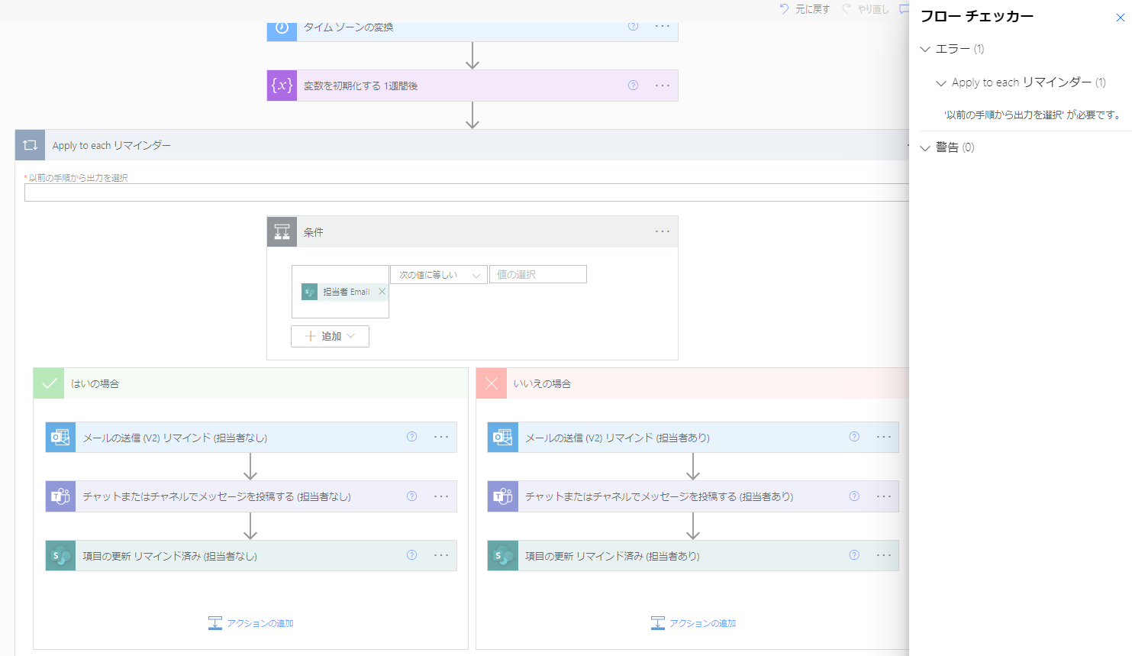1132x656 pixels.
Task: Open help for 項目の更新 リマインド済み (担当者なし)
Action: (x=411, y=555)
